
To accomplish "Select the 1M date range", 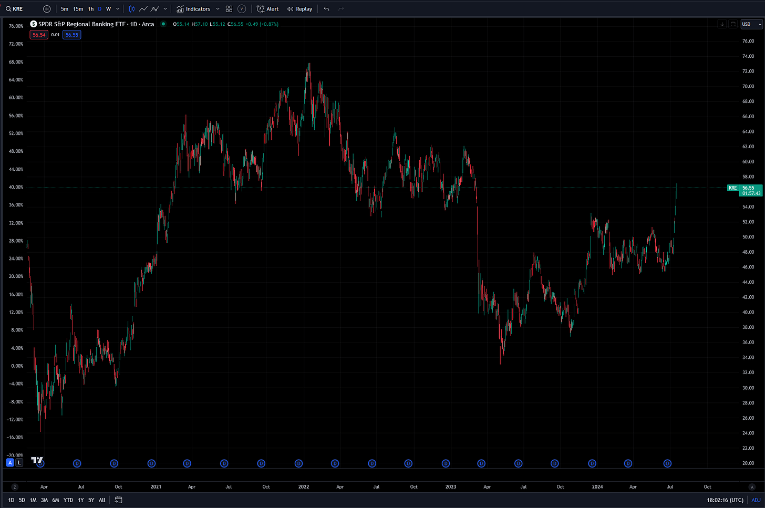I will pyautogui.click(x=33, y=500).
